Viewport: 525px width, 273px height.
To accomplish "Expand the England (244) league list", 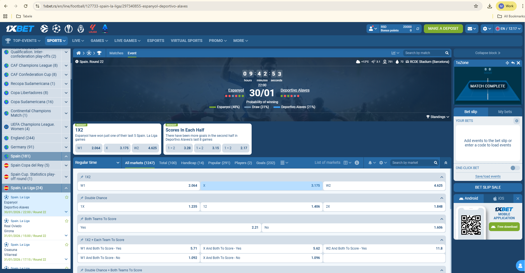I will (66, 138).
